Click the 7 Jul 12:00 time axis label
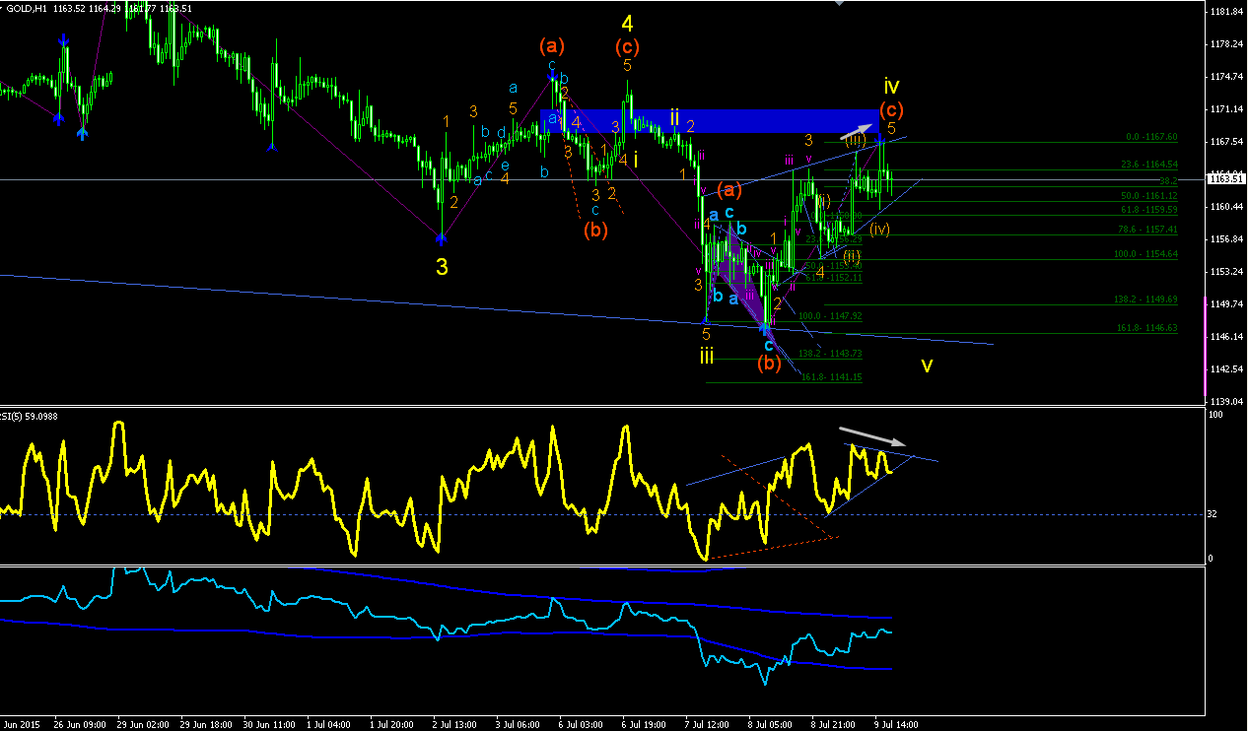Viewport: 1248px width, 731px height. pos(708,724)
